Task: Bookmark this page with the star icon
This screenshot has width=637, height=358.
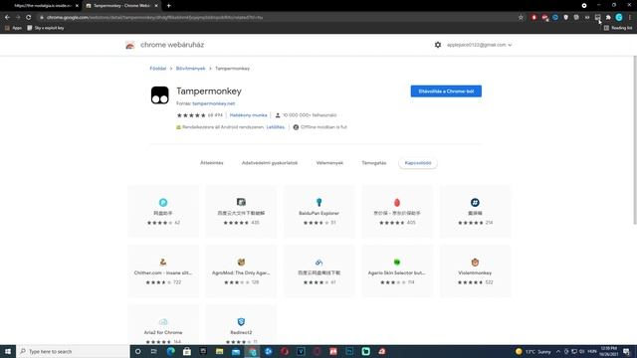Action: pyautogui.click(x=521, y=18)
